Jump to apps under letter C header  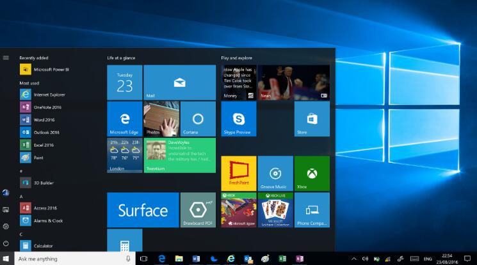[21, 234]
